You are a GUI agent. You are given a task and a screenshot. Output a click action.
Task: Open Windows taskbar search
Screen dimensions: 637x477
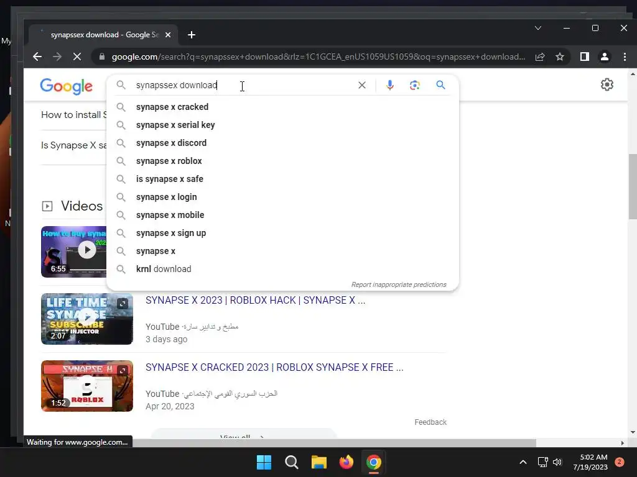coord(292,462)
